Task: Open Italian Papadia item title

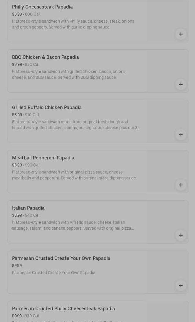Action: pyautogui.click(x=28, y=208)
